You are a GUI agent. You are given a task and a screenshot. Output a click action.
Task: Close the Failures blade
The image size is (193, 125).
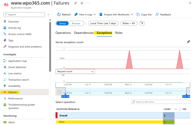(x=190, y=3)
